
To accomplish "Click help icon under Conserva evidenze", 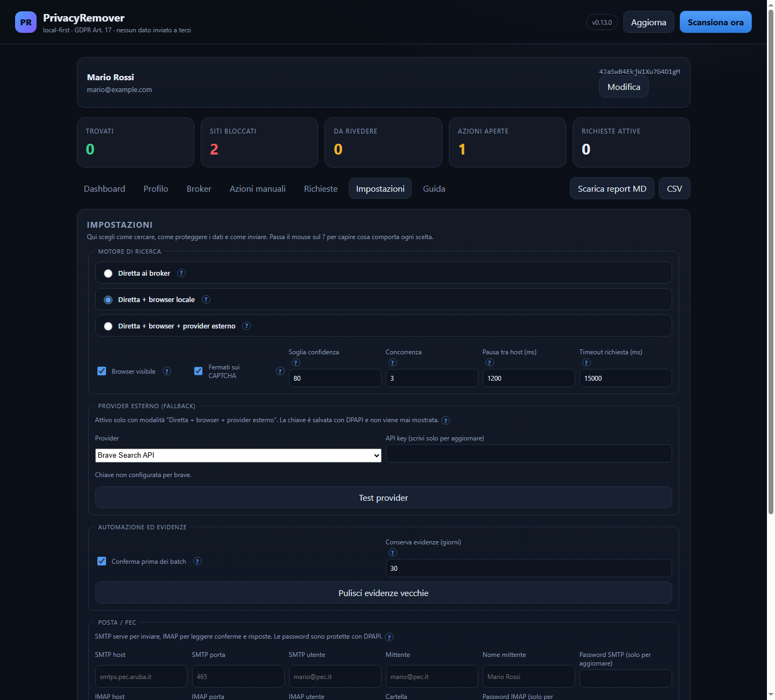I will click(x=393, y=552).
